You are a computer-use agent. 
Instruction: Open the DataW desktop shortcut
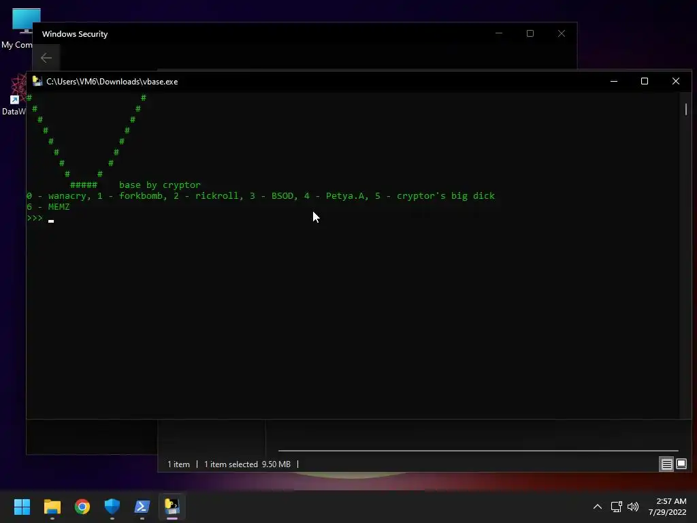click(x=14, y=95)
